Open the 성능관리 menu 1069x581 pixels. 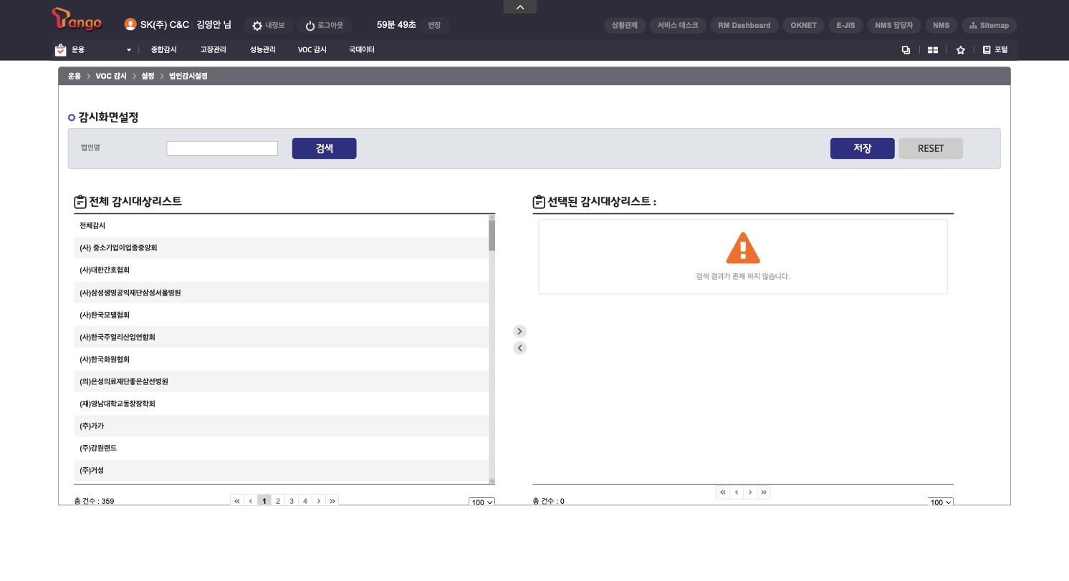(x=263, y=50)
